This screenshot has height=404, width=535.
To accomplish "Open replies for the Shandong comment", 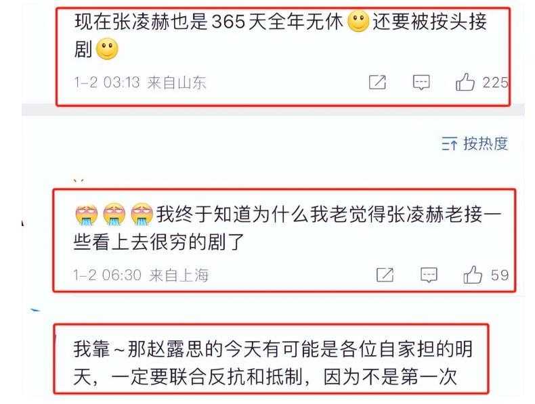I will pos(421,83).
